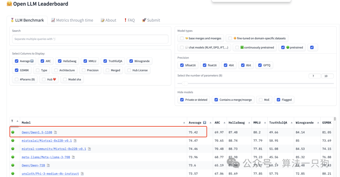Uncheck the 4bit precision checkbox
Image resolution: width=340 pixels, height=177 pixels.
click(x=225, y=65)
